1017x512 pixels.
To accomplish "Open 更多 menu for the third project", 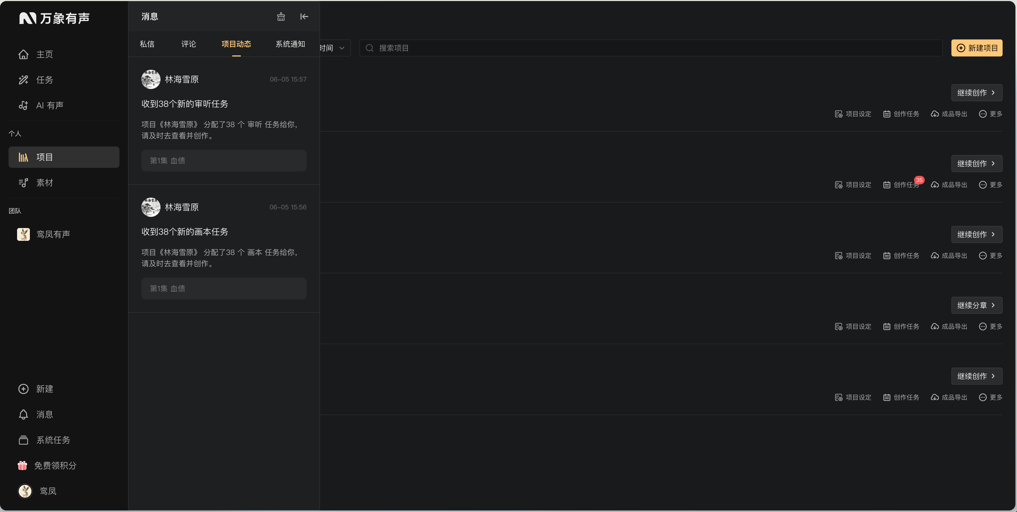I will 991,256.
